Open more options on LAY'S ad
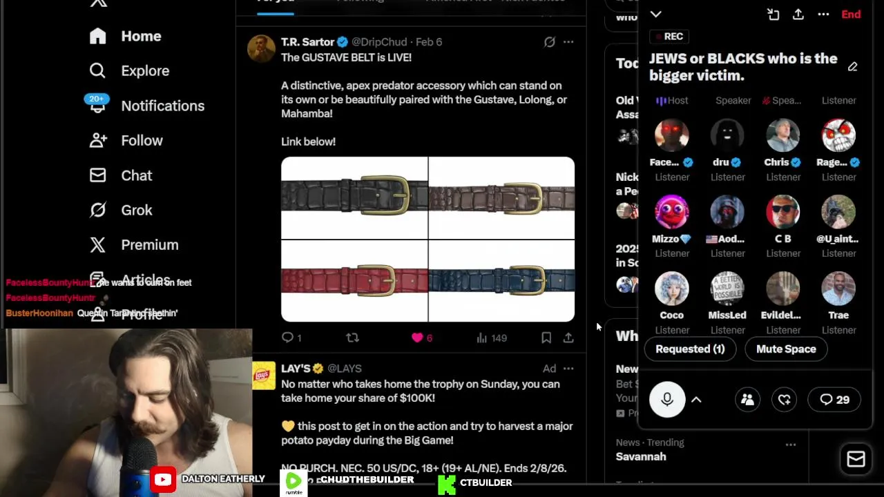This screenshot has width=884, height=497. click(x=568, y=369)
